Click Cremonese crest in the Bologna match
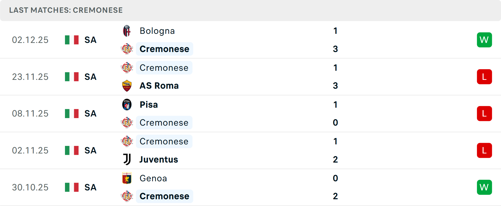Screen dimensions: 501x206 tap(127, 49)
